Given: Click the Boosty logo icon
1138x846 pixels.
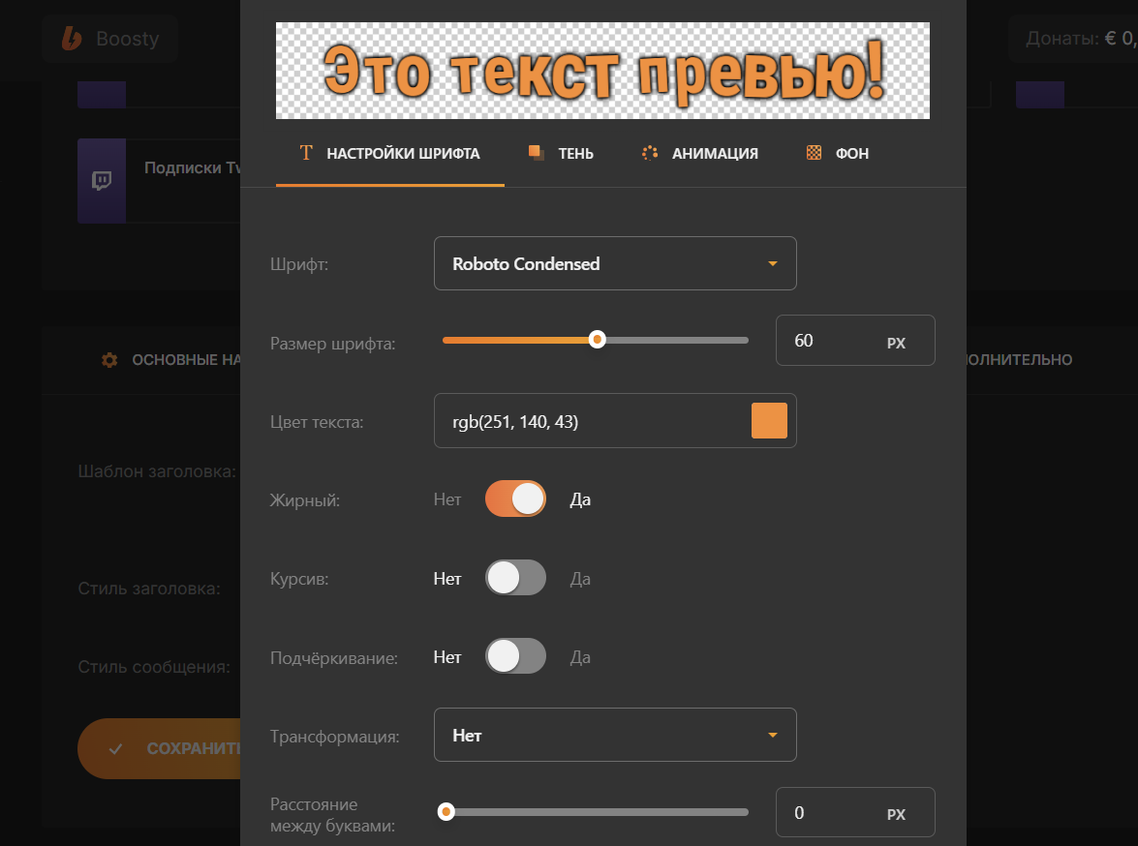Looking at the screenshot, I should pyautogui.click(x=72, y=39).
